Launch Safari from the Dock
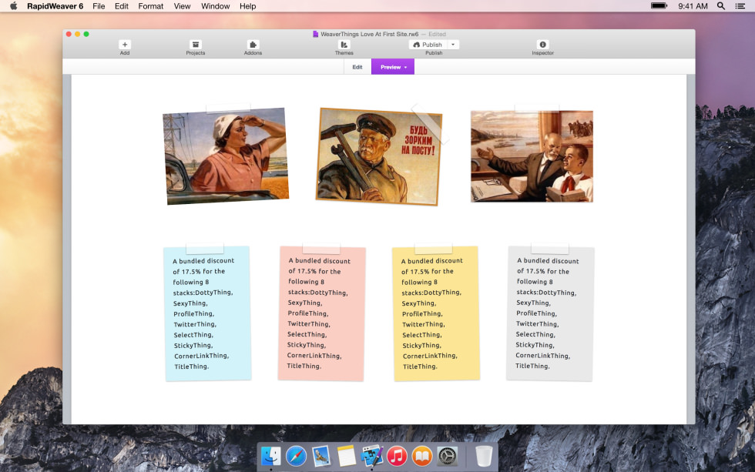This screenshot has width=755, height=472. point(296,456)
